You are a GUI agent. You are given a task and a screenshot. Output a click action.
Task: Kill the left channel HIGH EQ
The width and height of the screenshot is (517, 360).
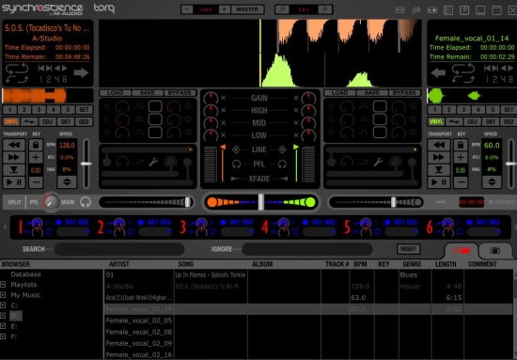click(x=223, y=110)
